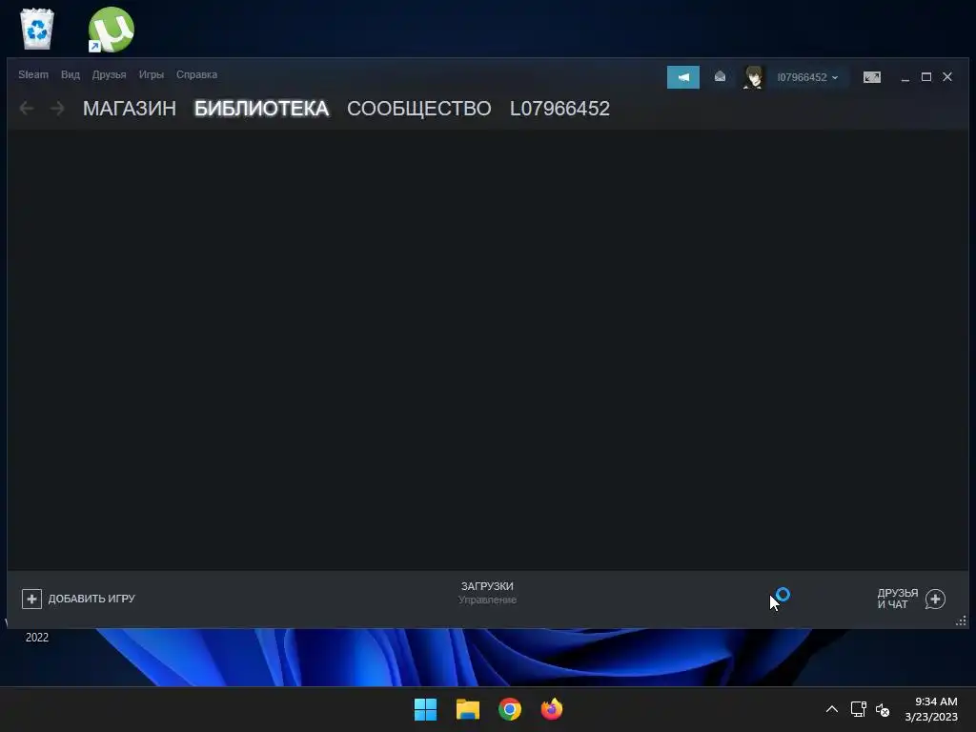Click the Steam window corner grip
The image size is (976, 732).
[961, 620]
